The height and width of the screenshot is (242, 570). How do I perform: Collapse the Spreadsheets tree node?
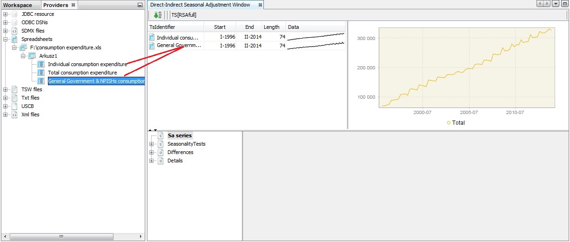click(x=6, y=39)
